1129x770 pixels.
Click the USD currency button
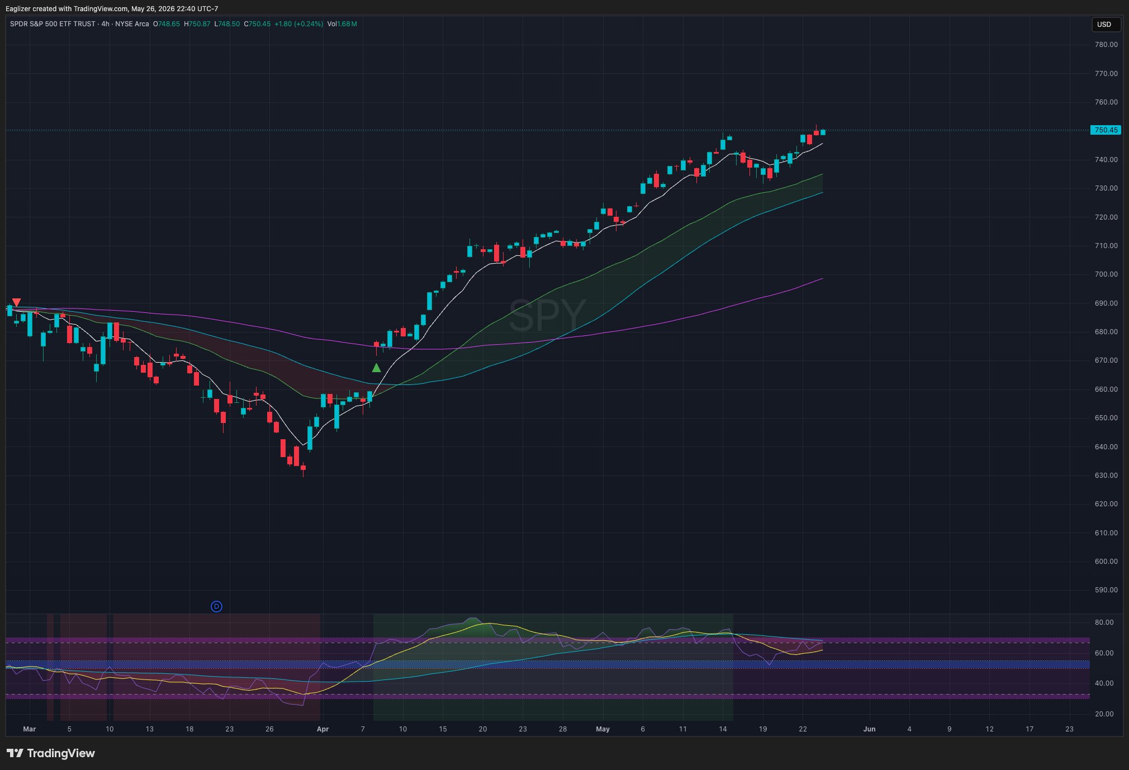click(x=1106, y=25)
